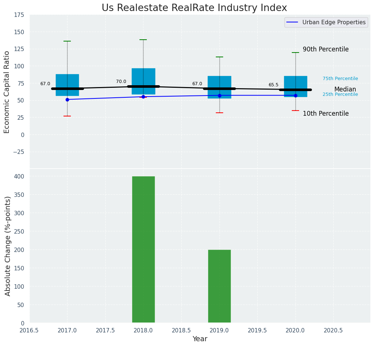Click the red 10th percentile cap for 2019

pos(219,113)
